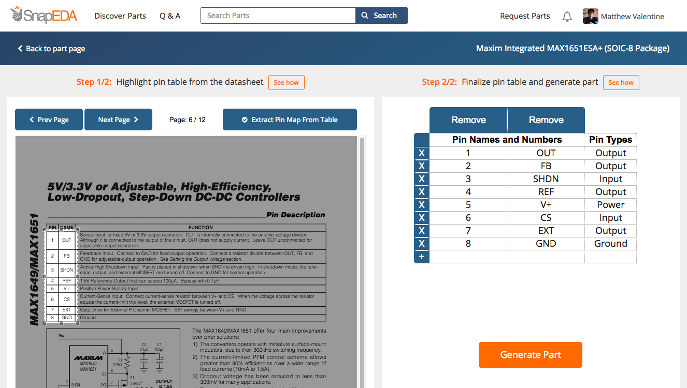Image resolution: width=687 pixels, height=388 pixels.
Task: Click the Search button
Action: click(381, 16)
